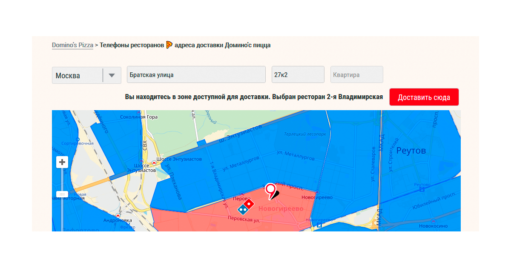Screen dimensions: 511x268
Task: Open the Москва city dropdown
Action: [x=86, y=75]
